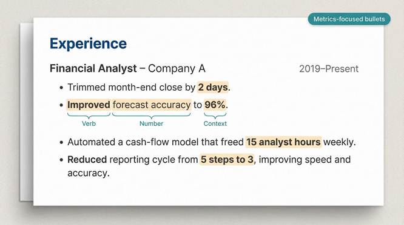The image size is (404, 225).
Task: Click the brace bracket under Improved
Action: point(89,116)
